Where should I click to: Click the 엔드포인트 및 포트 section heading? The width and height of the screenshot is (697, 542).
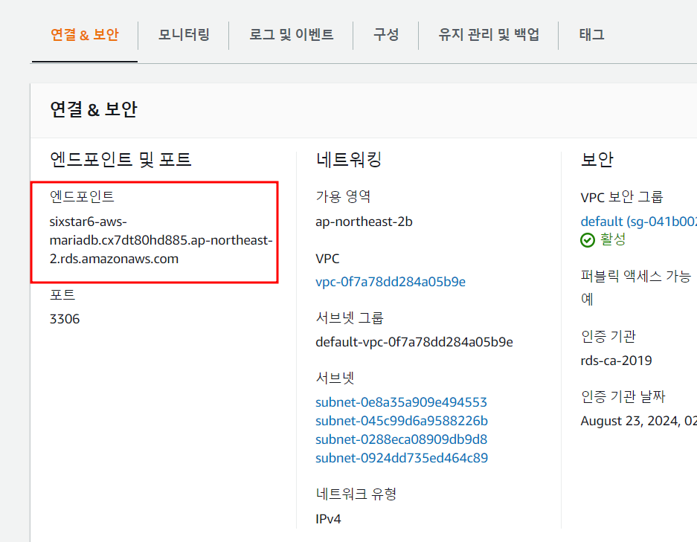[x=121, y=159]
